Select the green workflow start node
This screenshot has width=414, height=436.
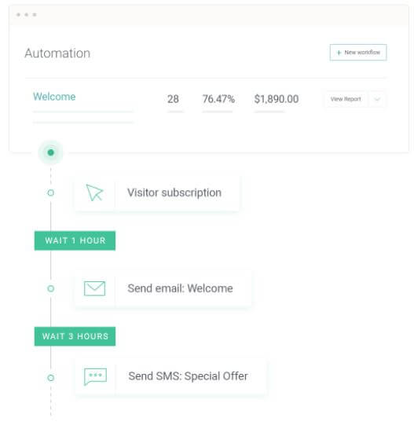tap(50, 152)
